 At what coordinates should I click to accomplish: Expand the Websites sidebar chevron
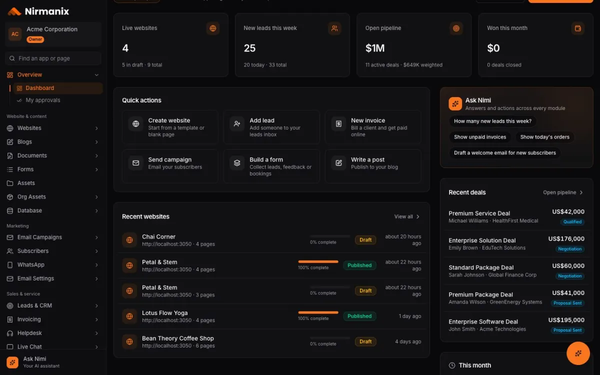pos(96,128)
